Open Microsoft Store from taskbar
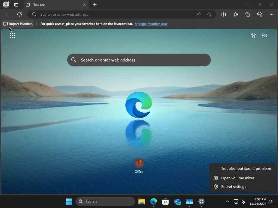This screenshot has height=208, width=278. coord(165,201)
